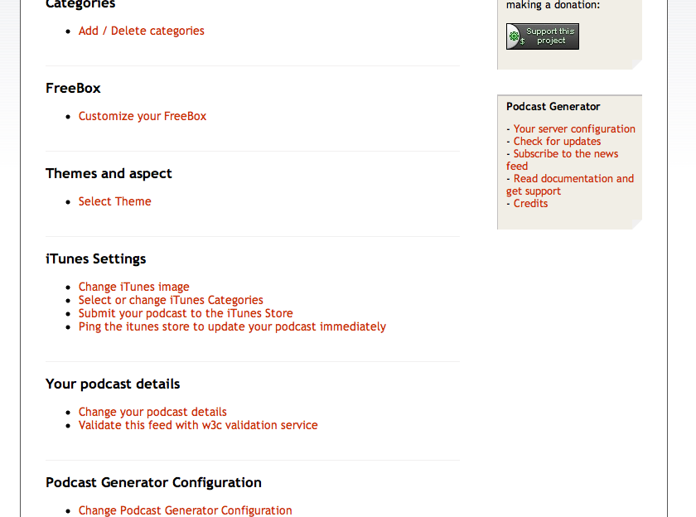Customize your FreeBox
Screen dimensions: 696x517
(142, 116)
